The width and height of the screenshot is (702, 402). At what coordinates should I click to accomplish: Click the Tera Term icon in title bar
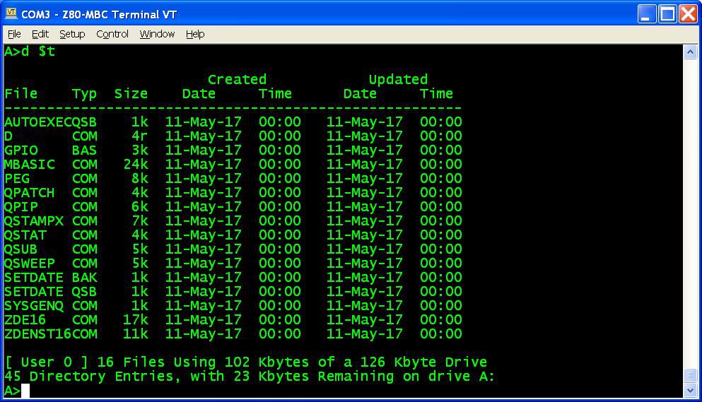(11, 14)
